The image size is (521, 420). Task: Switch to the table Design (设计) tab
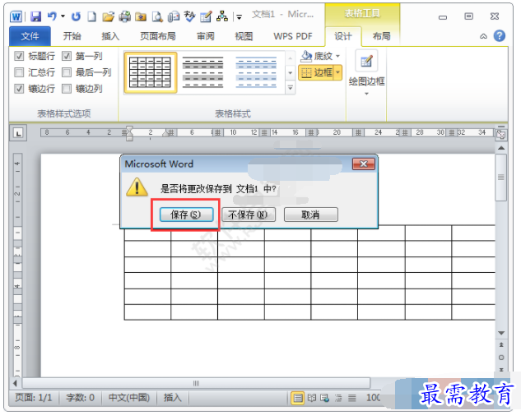click(343, 36)
